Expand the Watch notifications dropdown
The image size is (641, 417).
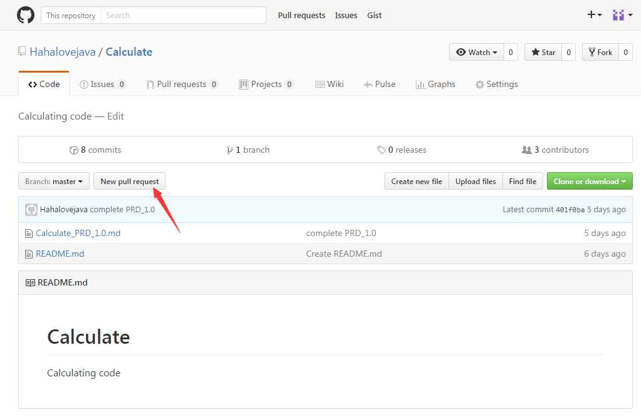[476, 52]
